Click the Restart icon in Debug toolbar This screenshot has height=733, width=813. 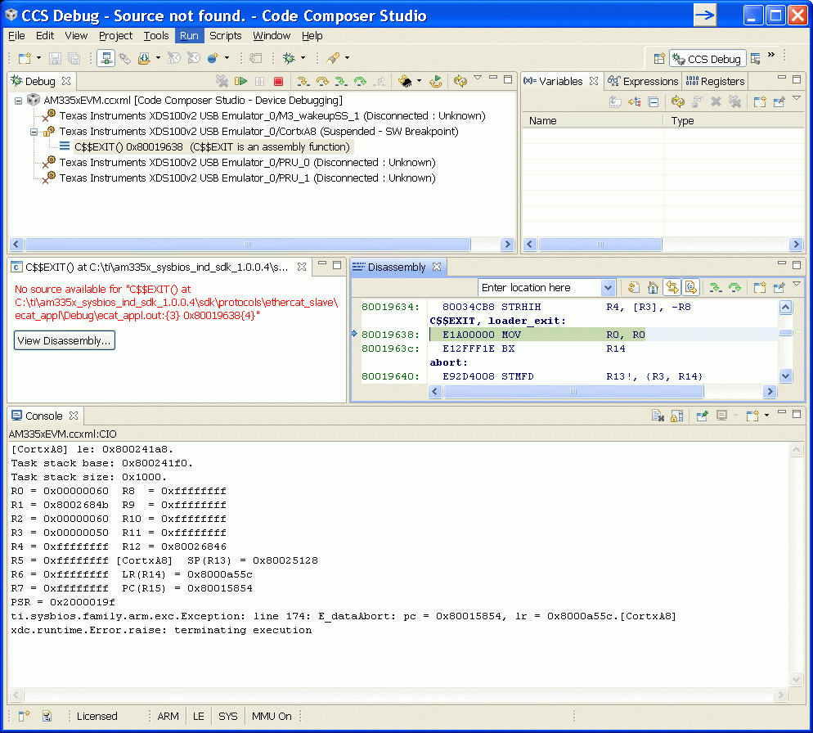pos(435,81)
